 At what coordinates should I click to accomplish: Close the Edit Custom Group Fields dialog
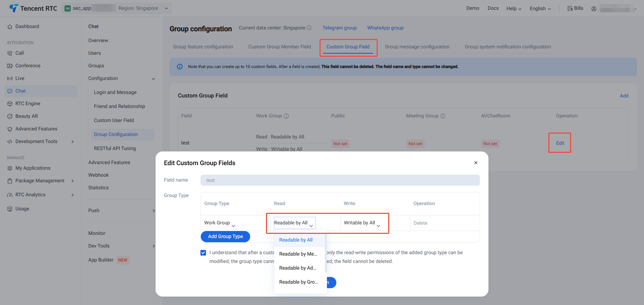click(x=475, y=163)
